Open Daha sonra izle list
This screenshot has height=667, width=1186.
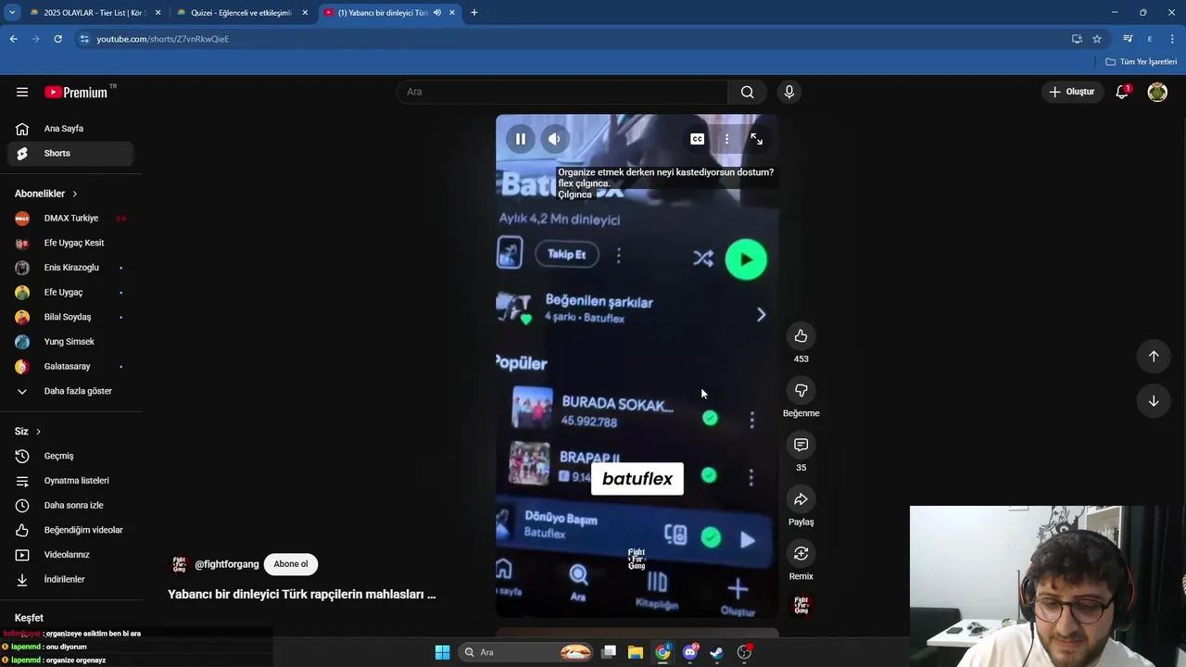coord(70,505)
